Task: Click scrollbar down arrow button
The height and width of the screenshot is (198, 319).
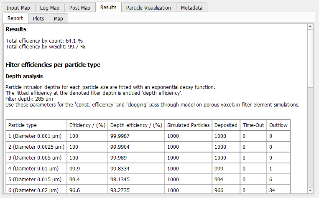Action: (310, 190)
